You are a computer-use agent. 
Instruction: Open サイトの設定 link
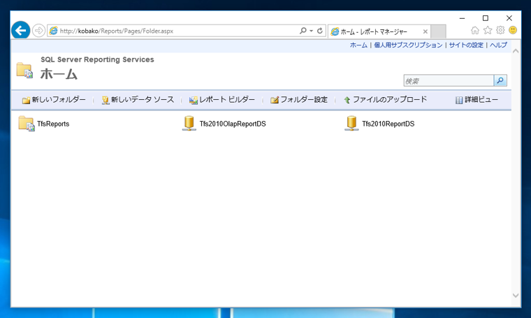tap(466, 45)
